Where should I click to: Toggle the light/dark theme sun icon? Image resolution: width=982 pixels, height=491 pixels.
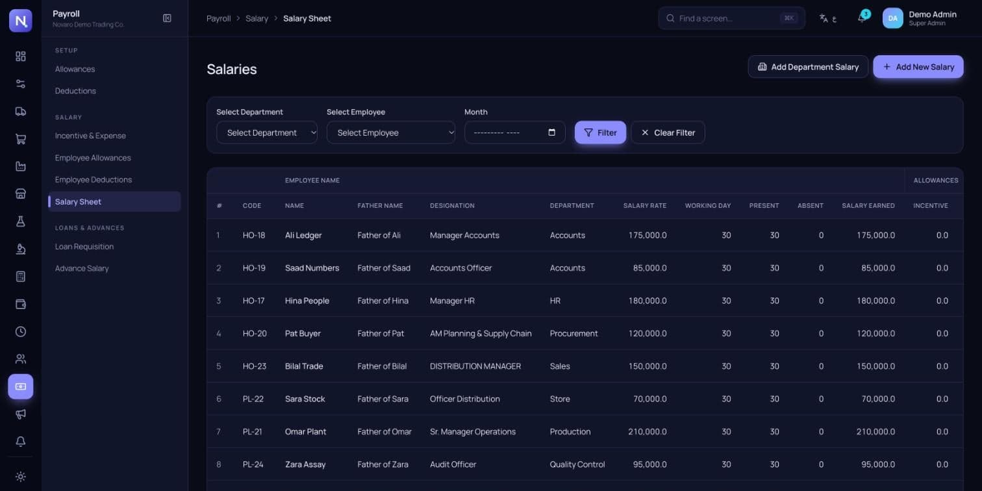point(21,477)
